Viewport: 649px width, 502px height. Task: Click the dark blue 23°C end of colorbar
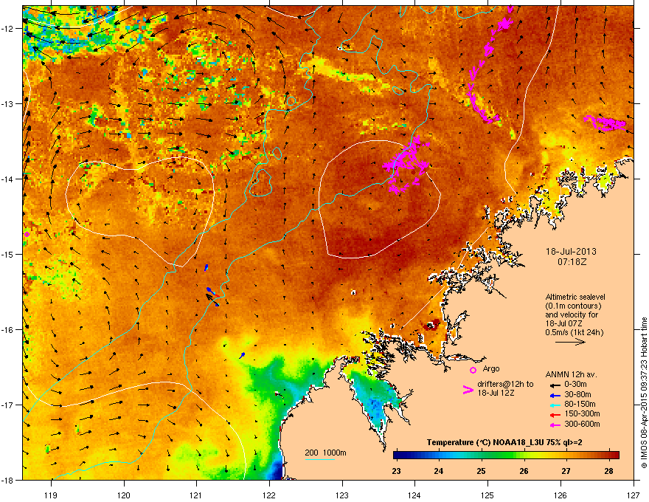point(398,455)
